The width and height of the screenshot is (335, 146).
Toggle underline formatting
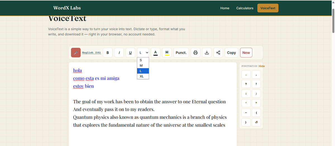point(130,52)
